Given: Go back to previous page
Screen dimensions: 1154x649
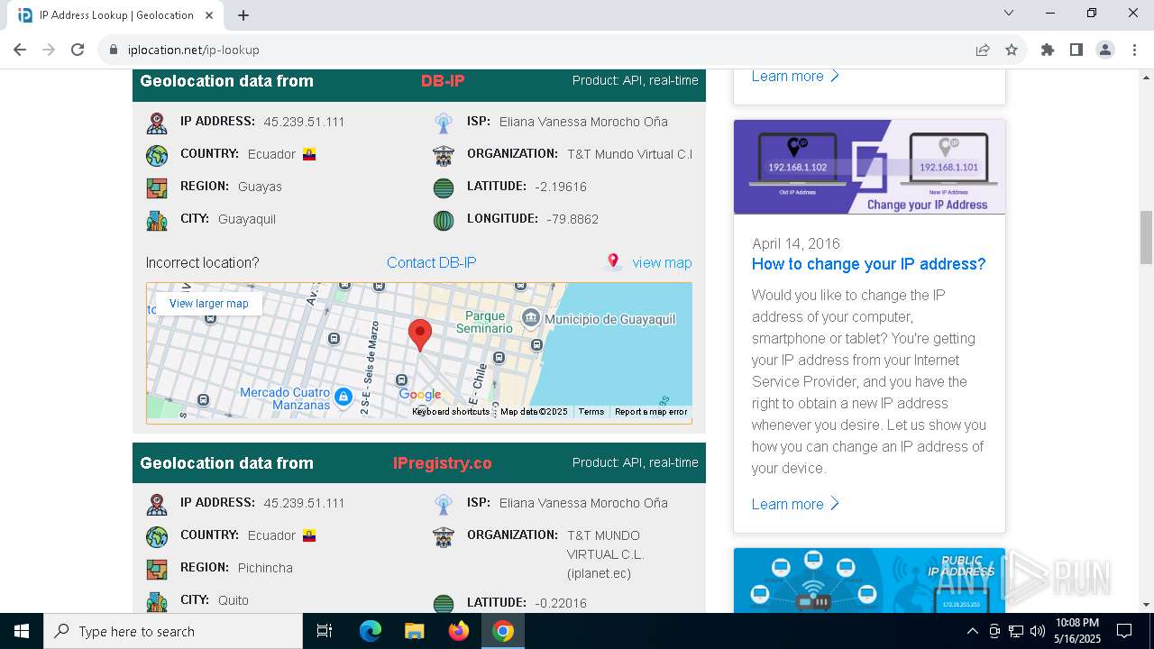Looking at the screenshot, I should click(x=20, y=50).
